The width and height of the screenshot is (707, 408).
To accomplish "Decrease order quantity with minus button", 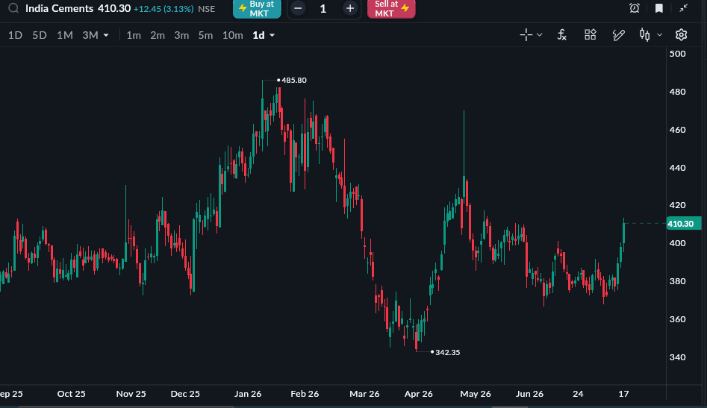I will [298, 8].
